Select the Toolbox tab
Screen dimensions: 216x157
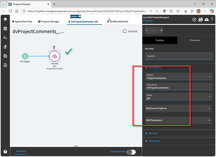[x=160, y=40]
